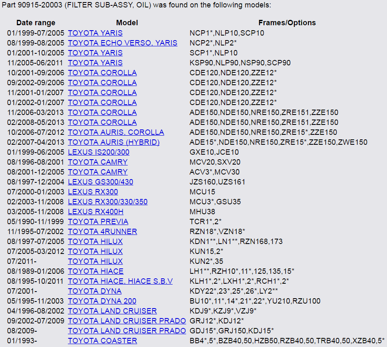387x347 pixels.
Task: Click the Model column header
Action: [127, 23]
